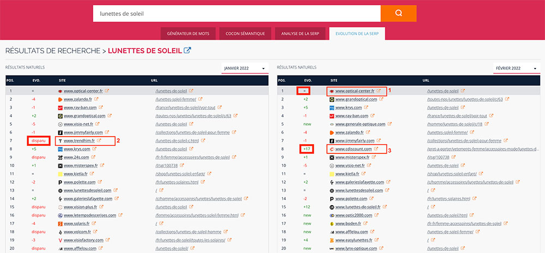Click the cdiscount.com favicon
The image size is (545, 253).
pos(332,149)
